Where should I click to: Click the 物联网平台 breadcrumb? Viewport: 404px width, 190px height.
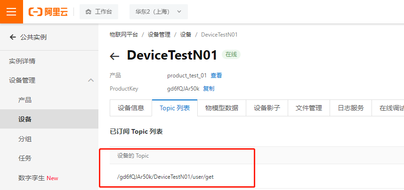(124, 34)
